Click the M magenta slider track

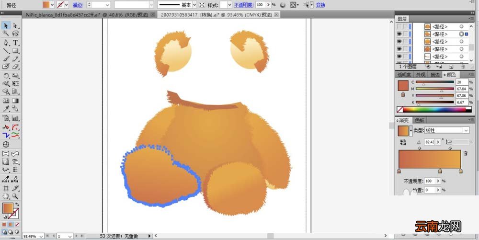pos(435,89)
